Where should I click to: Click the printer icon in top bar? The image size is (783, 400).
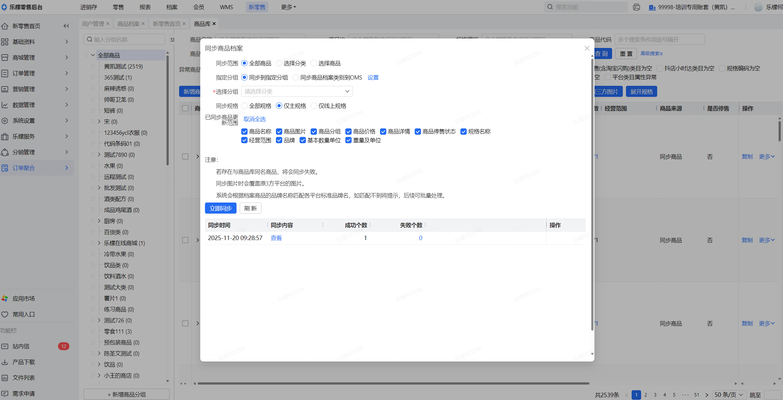click(x=636, y=7)
